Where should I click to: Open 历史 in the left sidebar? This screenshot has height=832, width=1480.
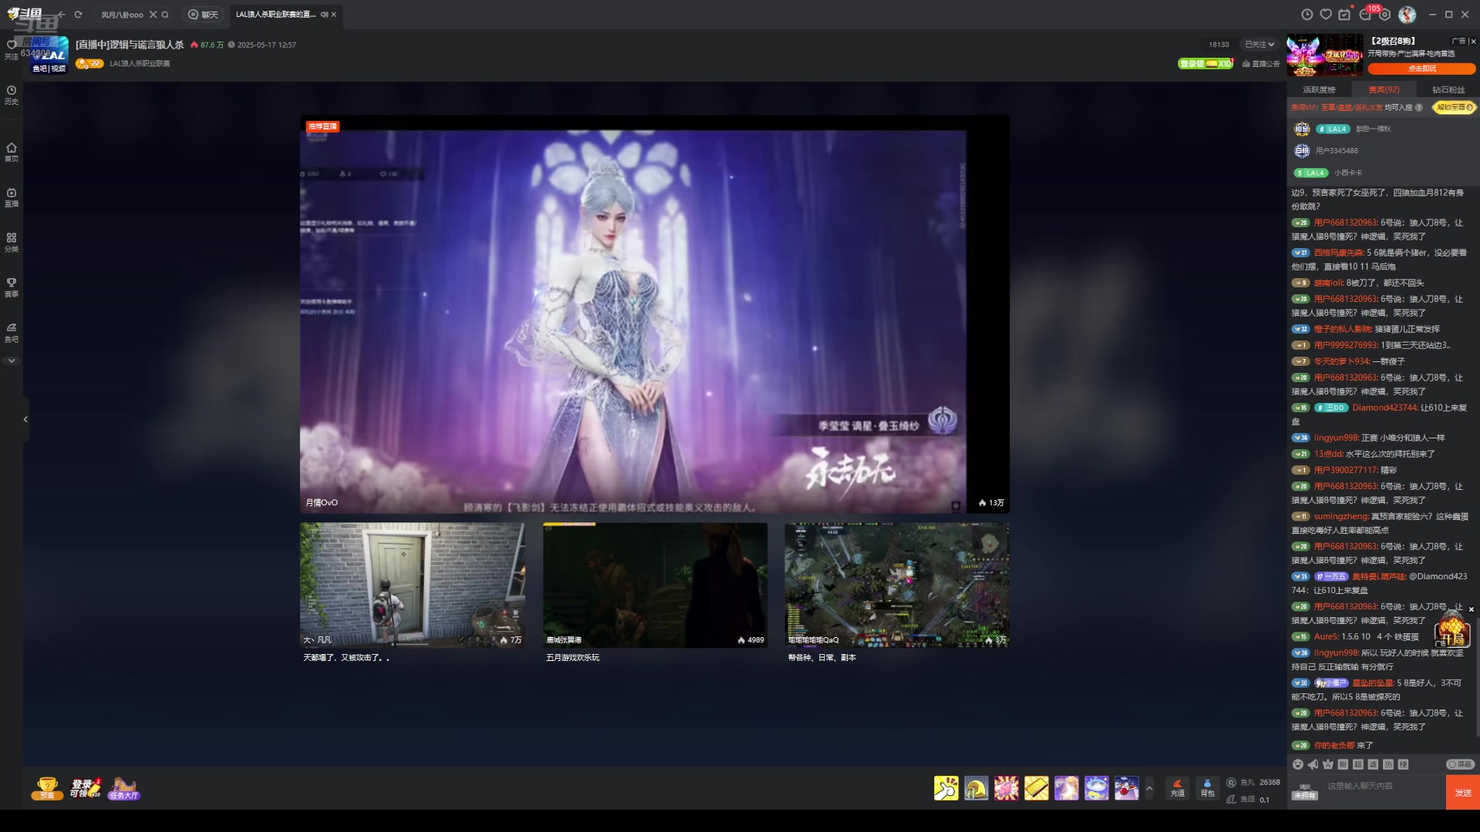click(12, 95)
